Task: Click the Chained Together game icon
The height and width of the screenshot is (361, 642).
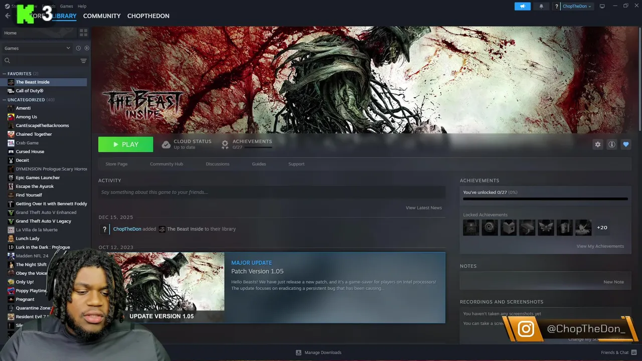Action: 11,134
